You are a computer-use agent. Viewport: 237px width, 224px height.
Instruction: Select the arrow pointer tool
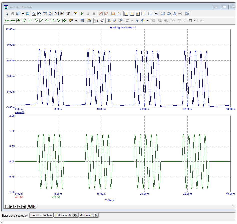point(7,14)
